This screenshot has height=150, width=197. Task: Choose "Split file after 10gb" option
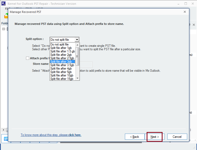coord(63,75)
